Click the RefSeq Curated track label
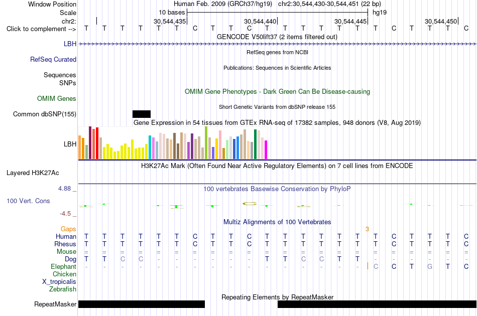This screenshot has height=316, width=477. [x=53, y=60]
